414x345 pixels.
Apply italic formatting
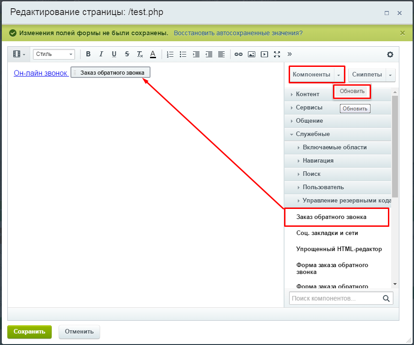[x=101, y=54]
